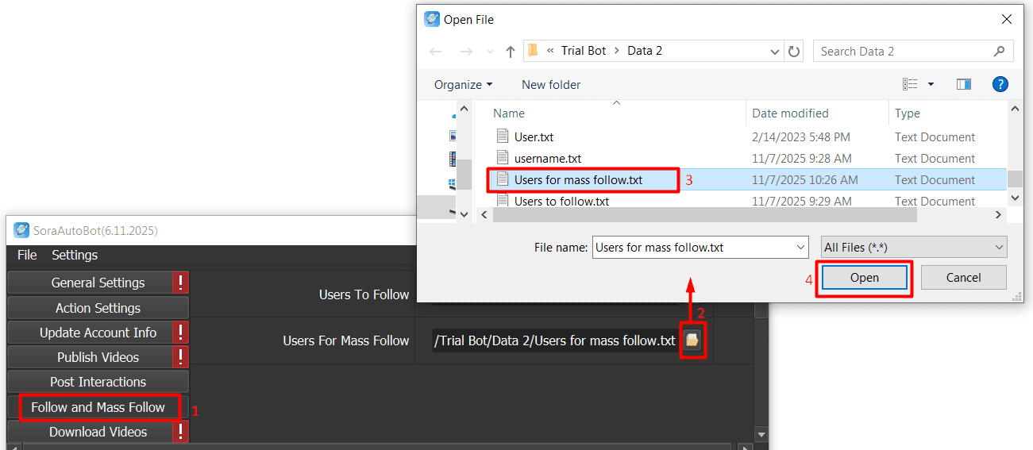Screen dimensions: 1033x450
Task: Click the folder browse icon for Users For Mass Follow
Action: click(x=692, y=340)
